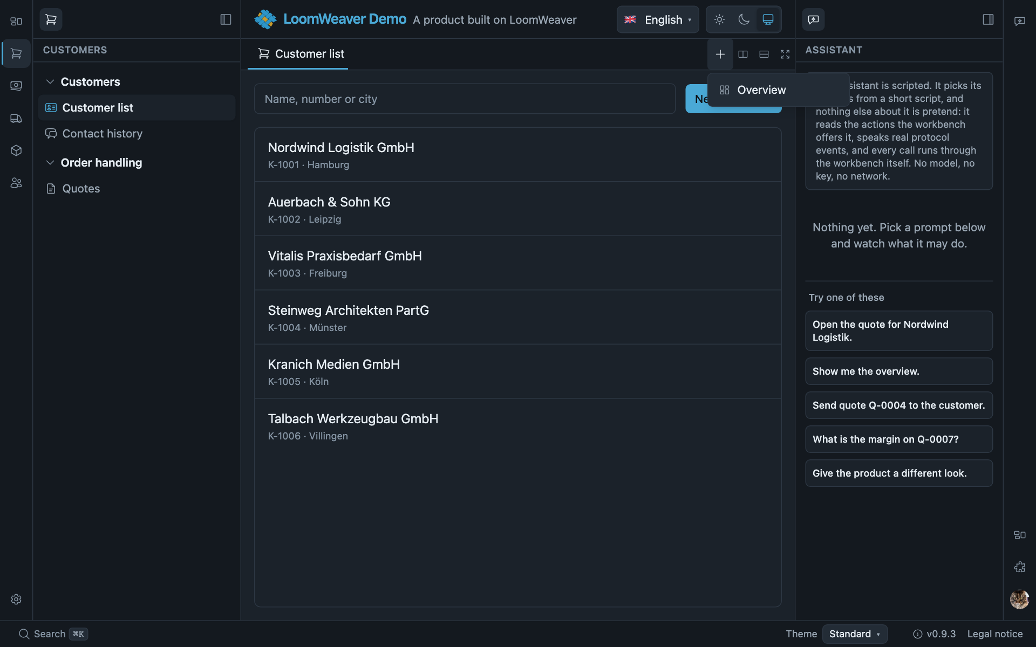Open customer Nordwind Logistik GmbH
This screenshot has height=647, width=1036.
coord(517,155)
